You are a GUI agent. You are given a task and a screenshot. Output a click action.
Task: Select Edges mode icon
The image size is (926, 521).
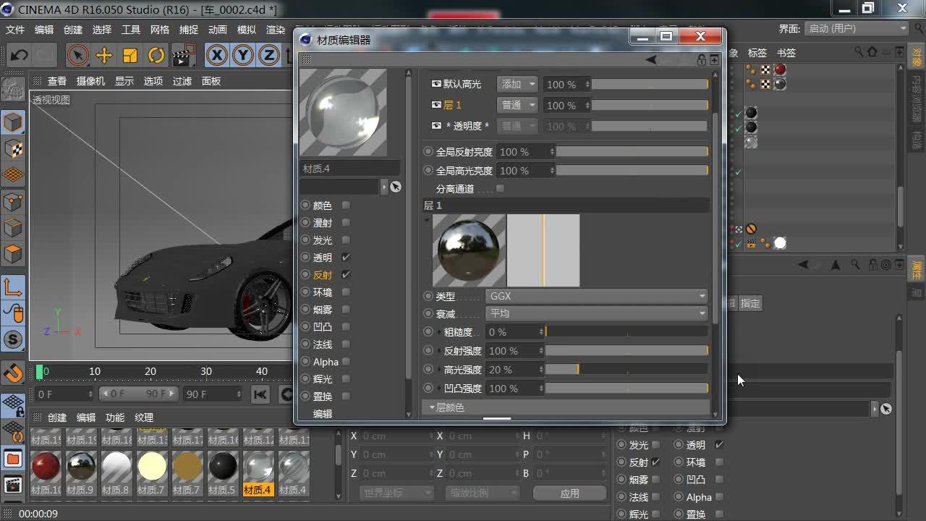(x=13, y=227)
